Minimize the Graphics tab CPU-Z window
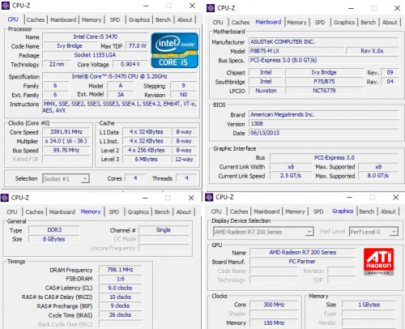 click(x=349, y=197)
